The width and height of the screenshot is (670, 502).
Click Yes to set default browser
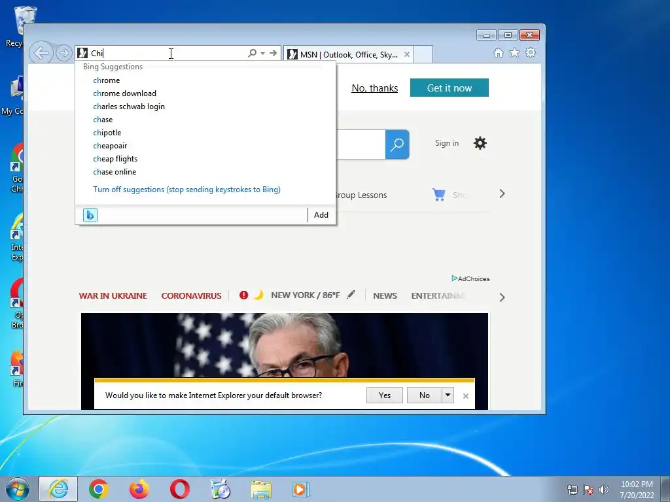tap(385, 395)
